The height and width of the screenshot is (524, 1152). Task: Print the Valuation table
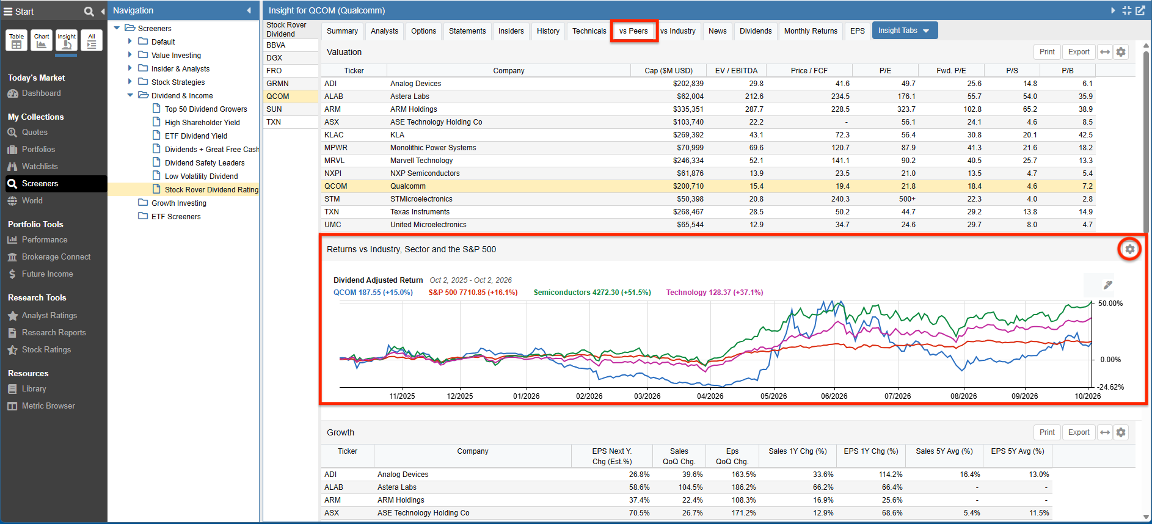(1047, 52)
